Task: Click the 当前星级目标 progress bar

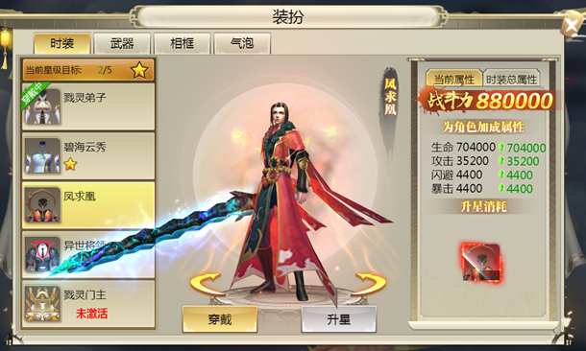Action: (88, 70)
